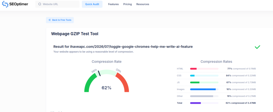This screenshot has width=273, height=112.
Task: Click the Webpage GZIP Test Tool heading
Action: (x=75, y=34)
